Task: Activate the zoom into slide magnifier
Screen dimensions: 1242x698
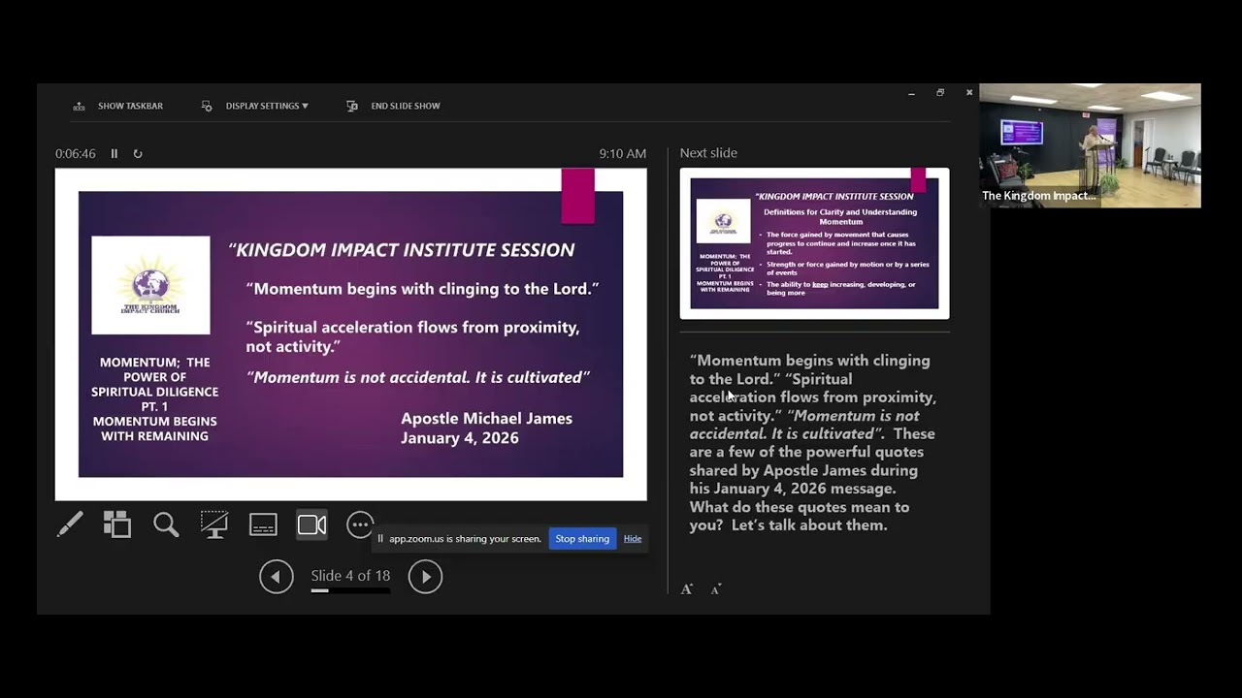Action: (166, 524)
